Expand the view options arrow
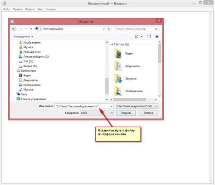Image resolution: width=215 pixels, height=185 pixels. click(x=142, y=36)
